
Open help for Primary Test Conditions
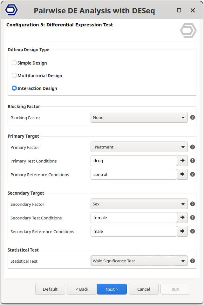click(x=193, y=161)
